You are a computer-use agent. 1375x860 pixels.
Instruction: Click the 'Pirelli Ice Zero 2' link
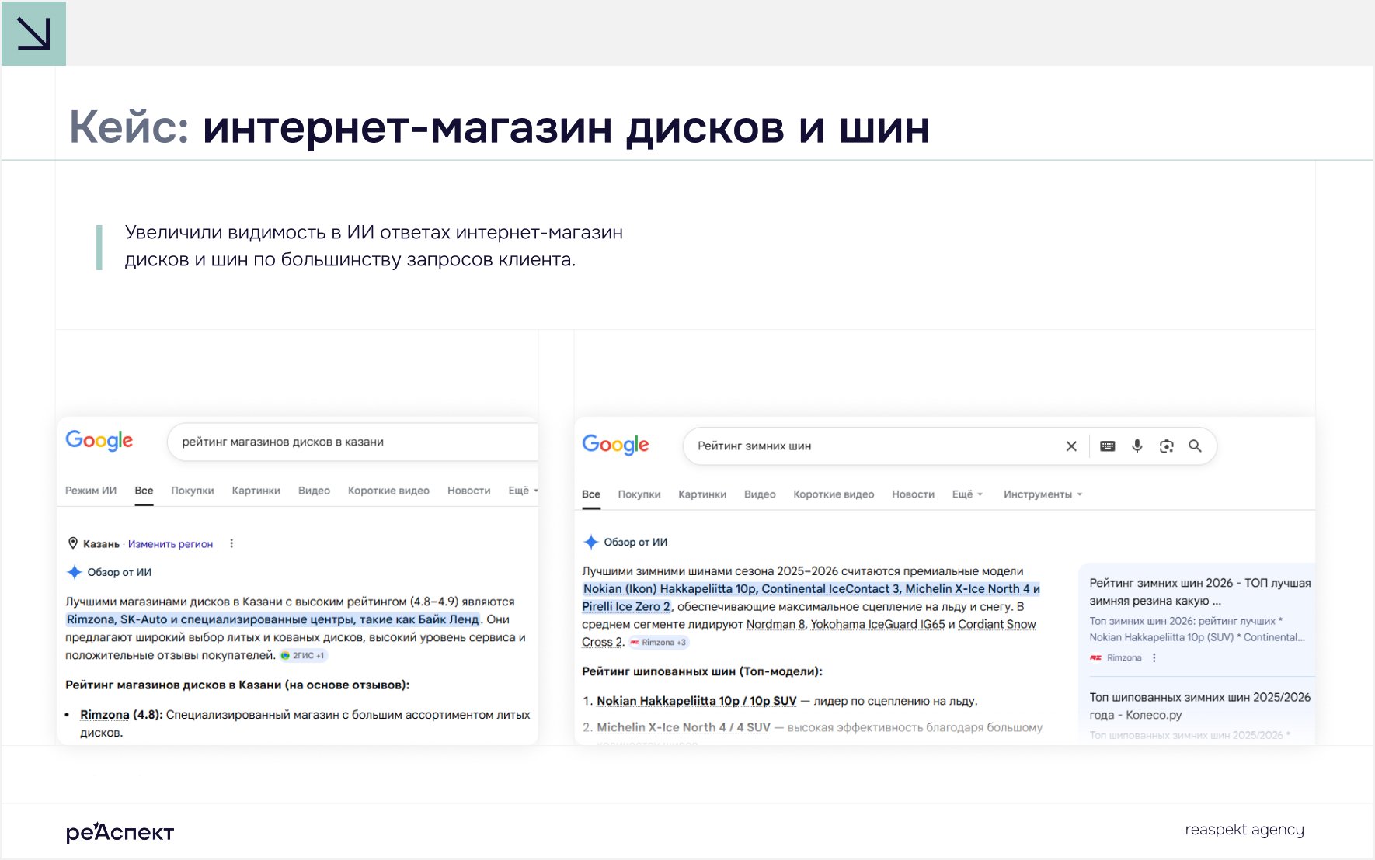tap(626, 606)
